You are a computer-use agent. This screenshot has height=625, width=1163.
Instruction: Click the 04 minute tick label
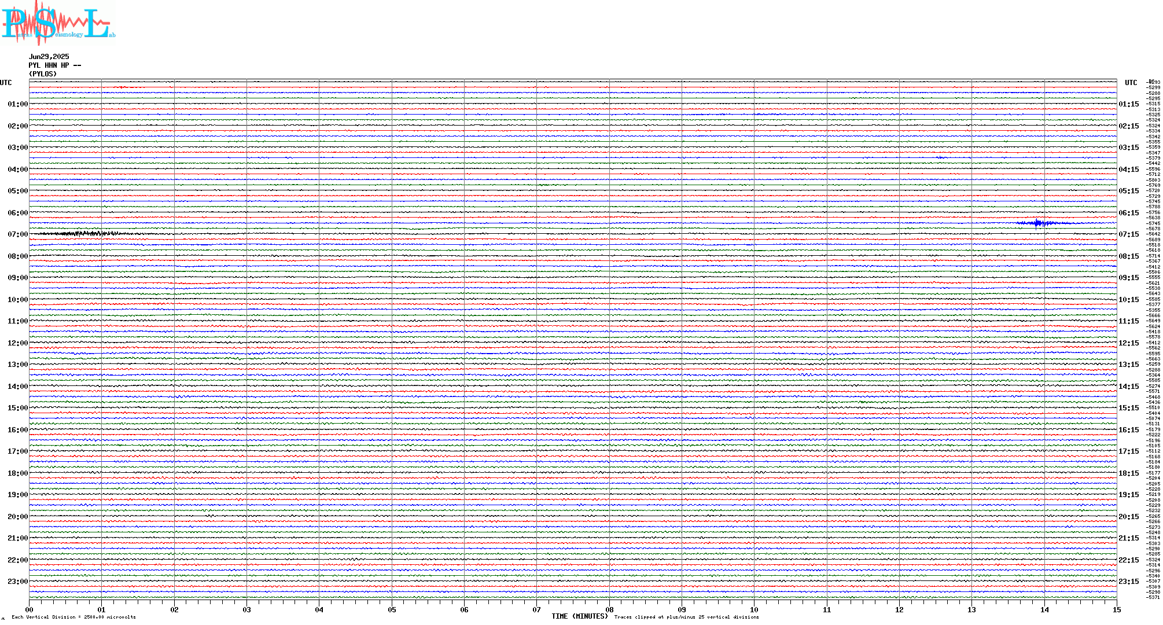[319, 609]
